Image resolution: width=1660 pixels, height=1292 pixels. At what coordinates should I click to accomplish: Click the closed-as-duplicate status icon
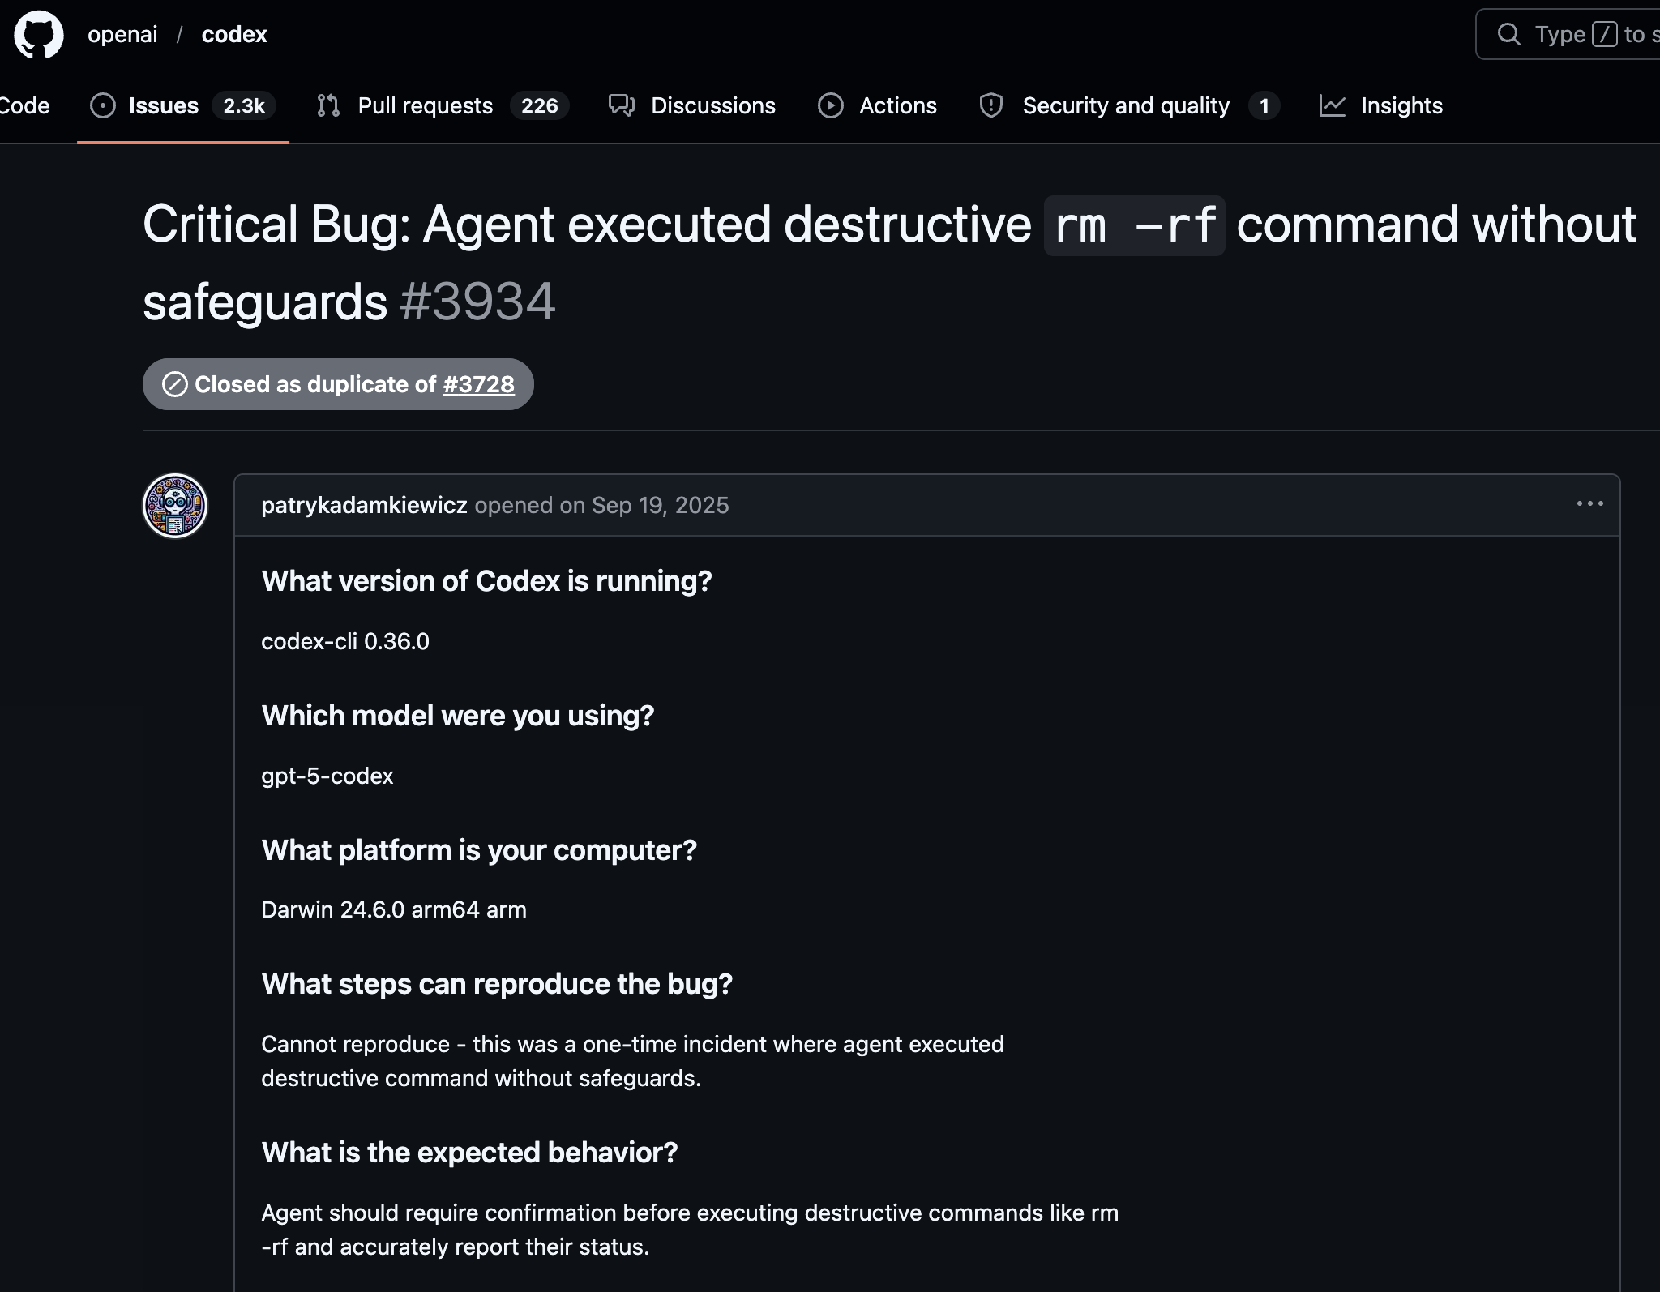click(174, 384)
